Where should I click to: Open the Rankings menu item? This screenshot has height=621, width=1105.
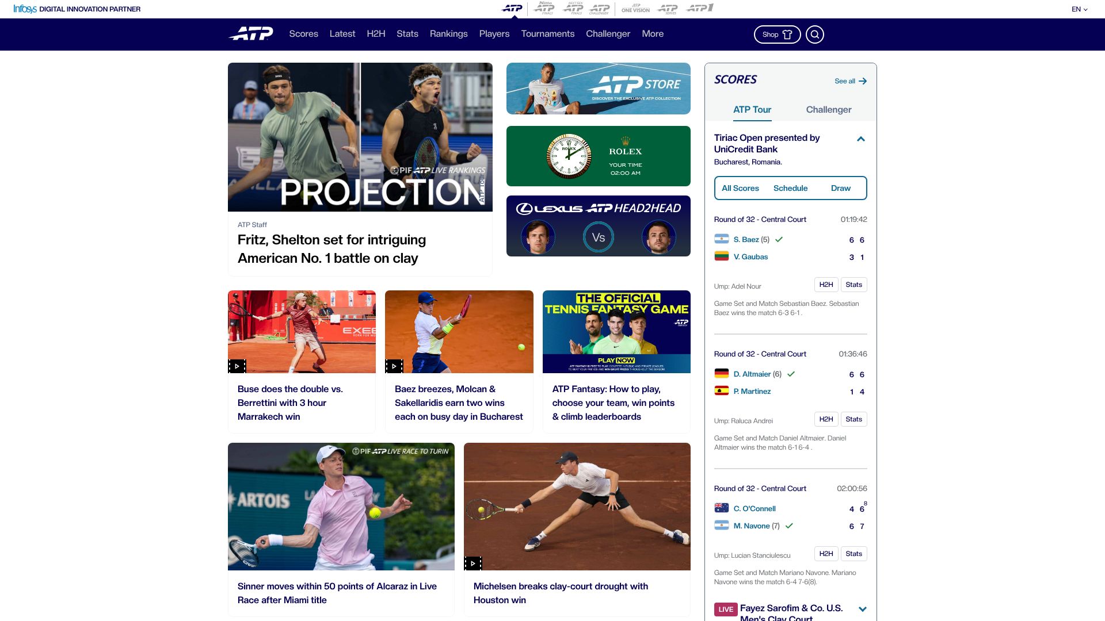coord(448,34)
